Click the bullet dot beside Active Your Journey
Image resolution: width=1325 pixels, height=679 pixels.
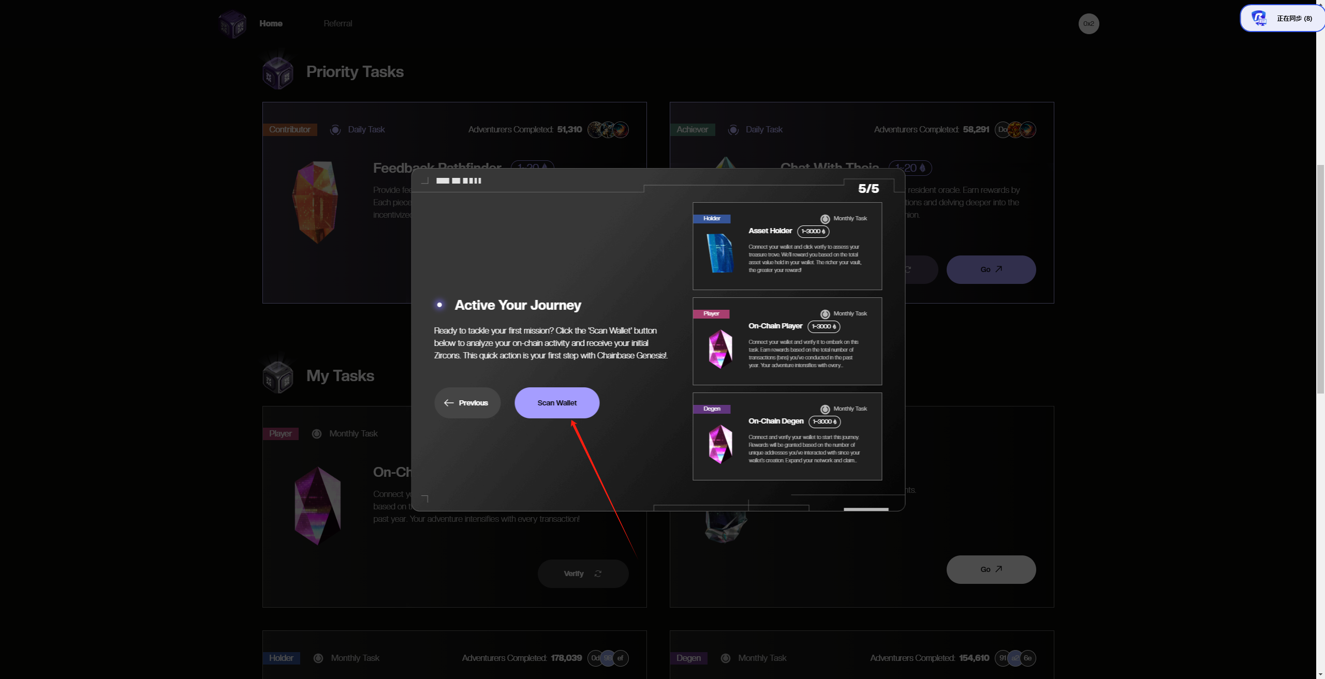[x=439, y=305]
